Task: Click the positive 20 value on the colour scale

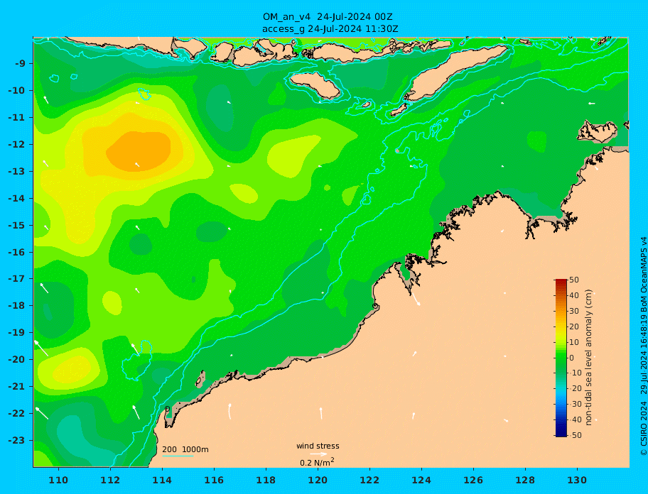Action: click(574, 327)
